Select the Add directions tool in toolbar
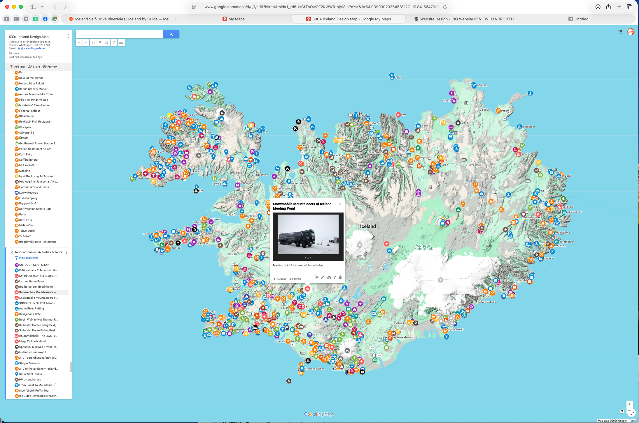The width and height of the screenshot is (639, 423). pos(114,43)
